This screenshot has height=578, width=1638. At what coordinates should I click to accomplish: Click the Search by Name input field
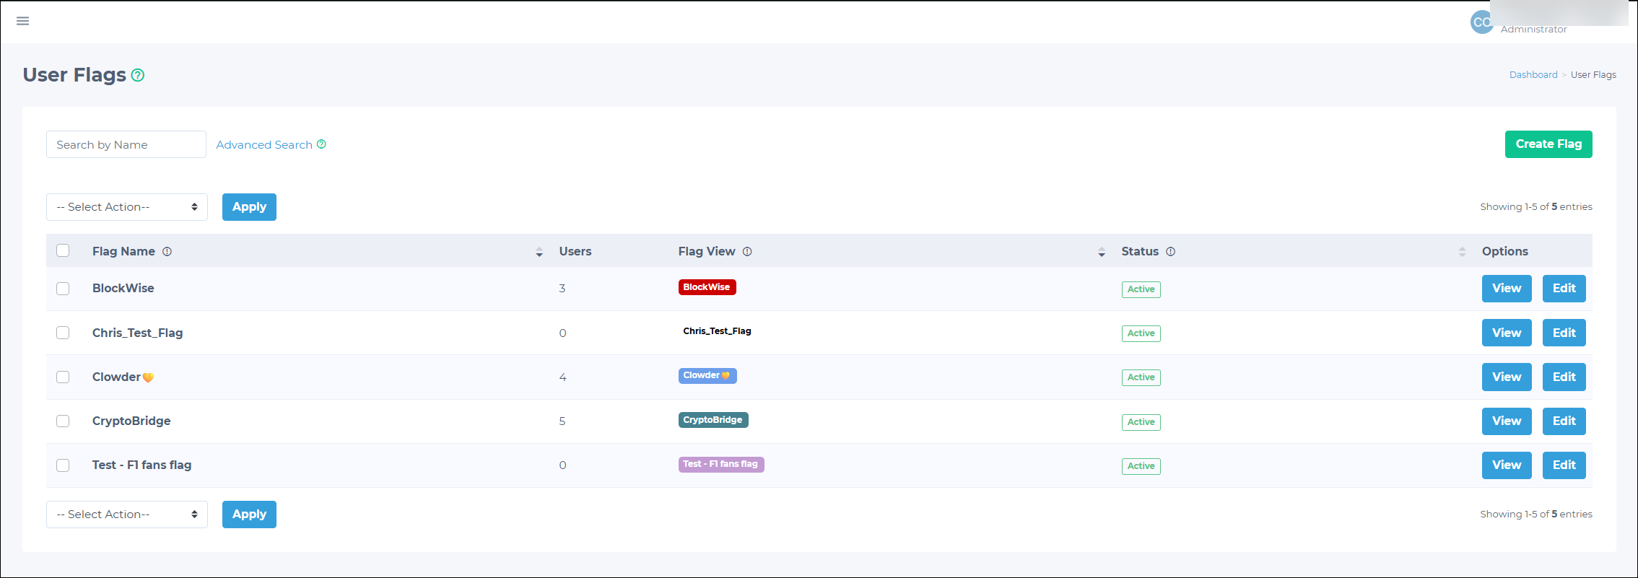click(126, 144)
